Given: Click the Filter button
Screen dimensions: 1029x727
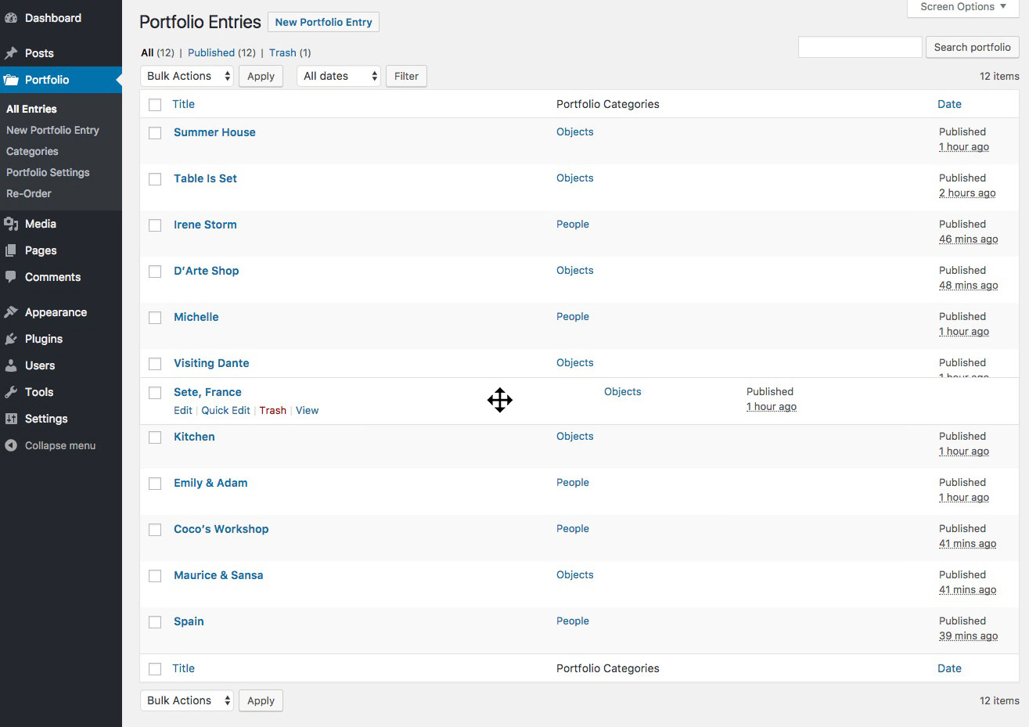Looking at the screenshot, I should point(406,76).
